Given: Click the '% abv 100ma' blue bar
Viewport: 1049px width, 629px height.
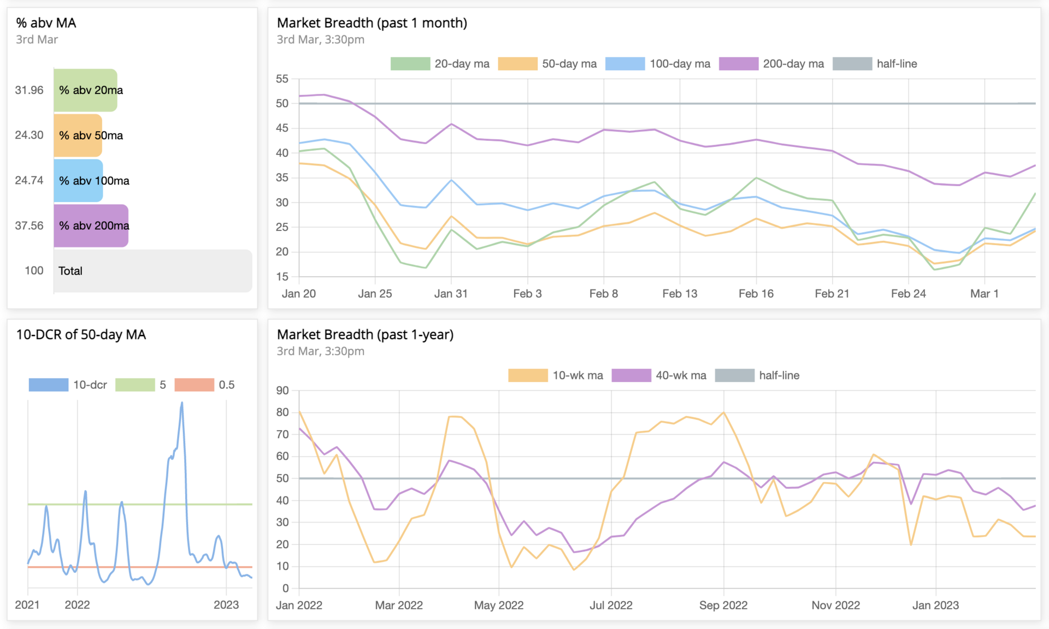Looking at the screenshot, I should point(79,181).
